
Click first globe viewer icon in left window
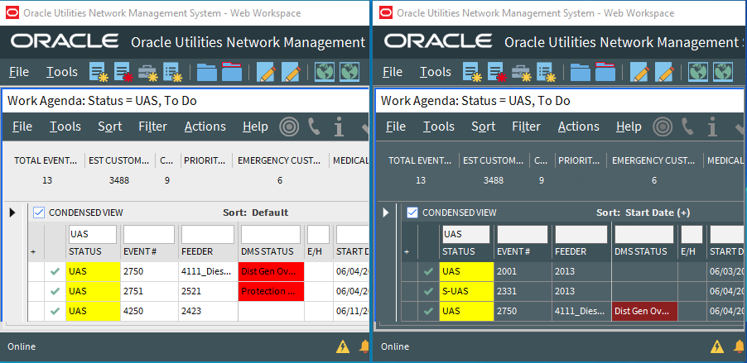pyautogui.click(x=325, y=72)
